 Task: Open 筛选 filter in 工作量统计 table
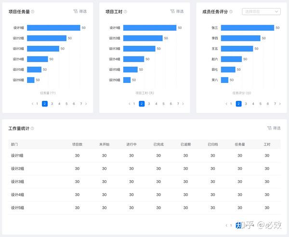pos(274,128)
